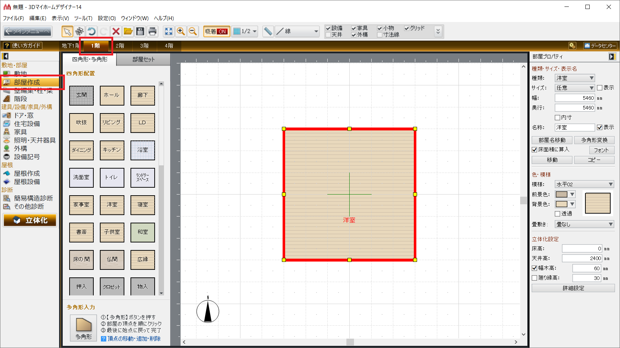620x348 pixels.
Task: Open the 種類 dropdown showing 洋室
Action: pyautogui.click(x=575, y=78)
